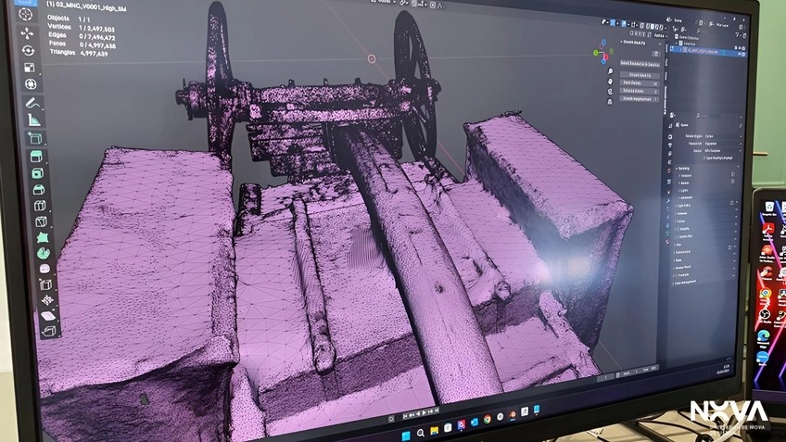Open the Device dropdown set to GPU Compute
Viewport: 786px width, 442px height.
pyautogui.click(x=722, y=150)
